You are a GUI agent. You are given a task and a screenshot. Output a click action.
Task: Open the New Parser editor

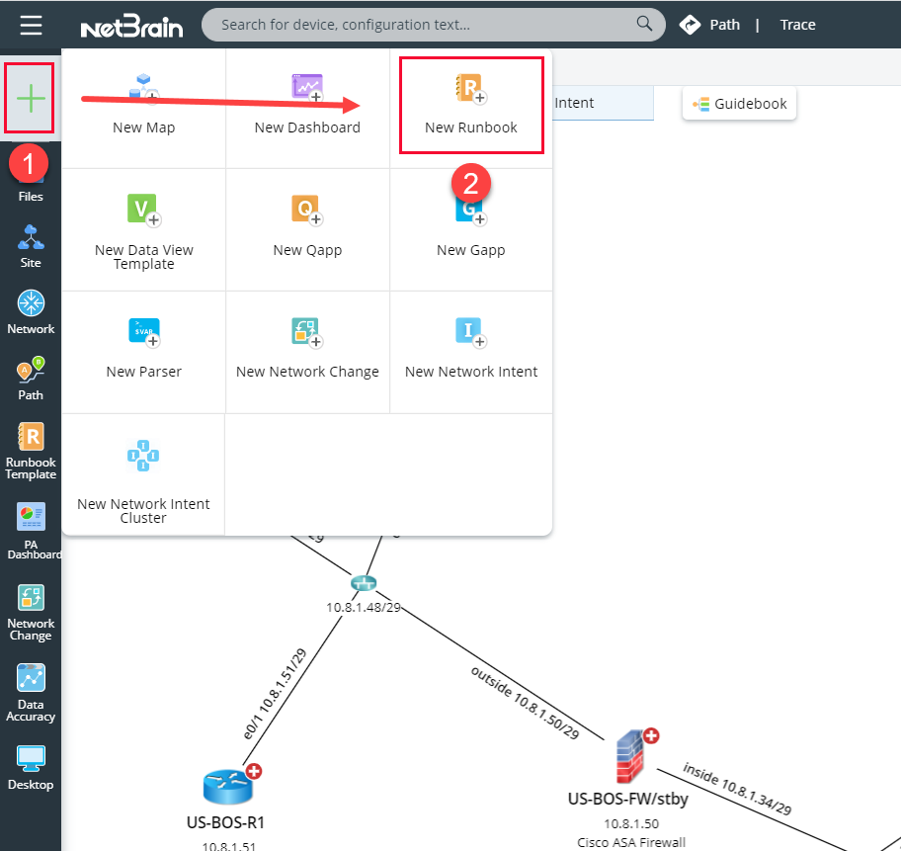143,345
